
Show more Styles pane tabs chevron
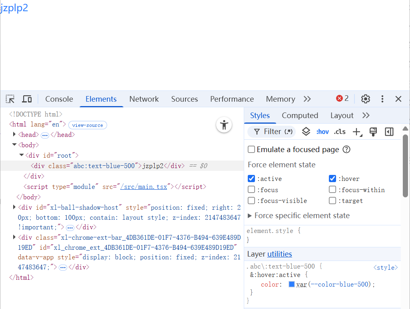coord(366,116)
